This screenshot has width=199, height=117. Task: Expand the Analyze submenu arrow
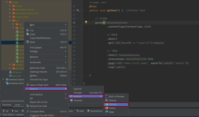coord(66,51)
